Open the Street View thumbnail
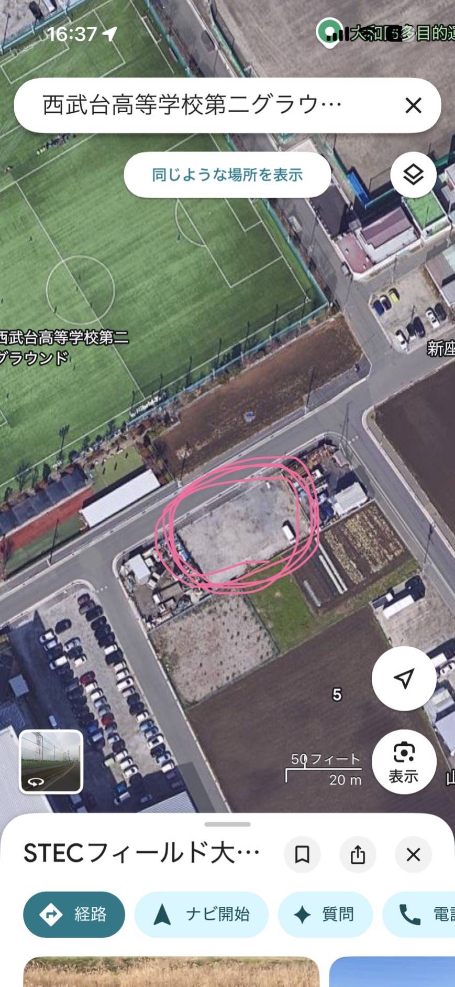This screenshot has width=455, height=987. click(x=51, y=761)
